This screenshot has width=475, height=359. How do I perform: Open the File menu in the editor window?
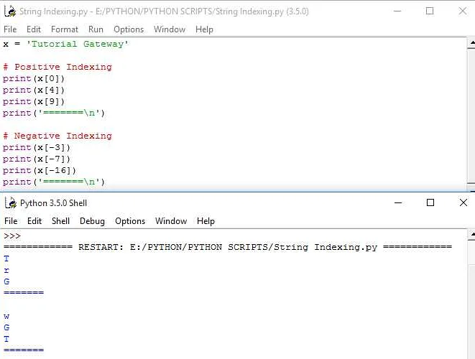(10, 29)
